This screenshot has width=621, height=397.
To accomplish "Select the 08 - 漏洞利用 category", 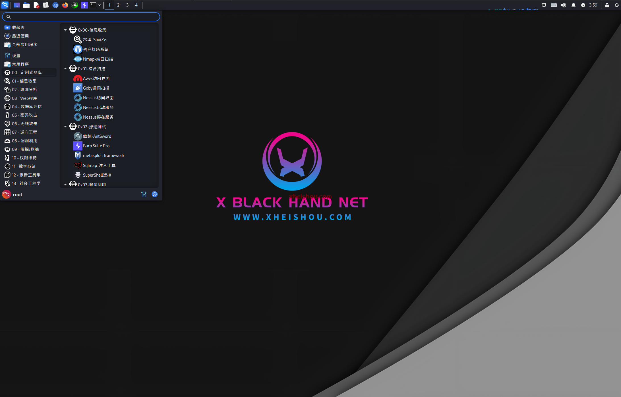I will pyautogui.click(x=30, y=141).
